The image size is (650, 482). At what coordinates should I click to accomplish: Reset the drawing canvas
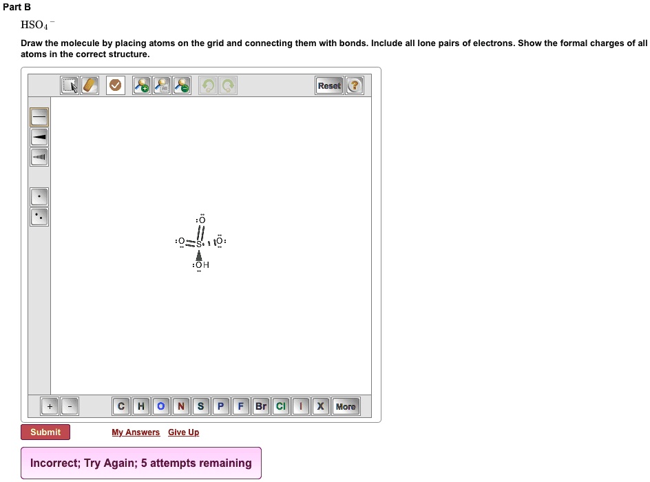point(329,85)
